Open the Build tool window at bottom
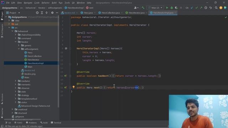 pyautogui.click(x=44, y=123)
